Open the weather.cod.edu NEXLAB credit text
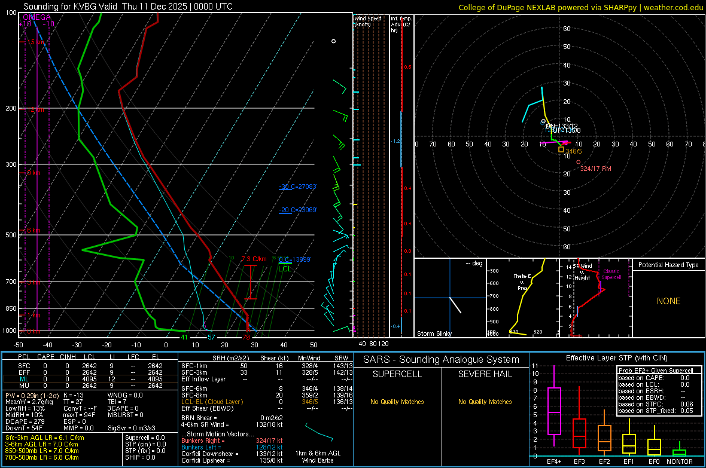Viewport: 706px width, 468px height. pos(581,7)
